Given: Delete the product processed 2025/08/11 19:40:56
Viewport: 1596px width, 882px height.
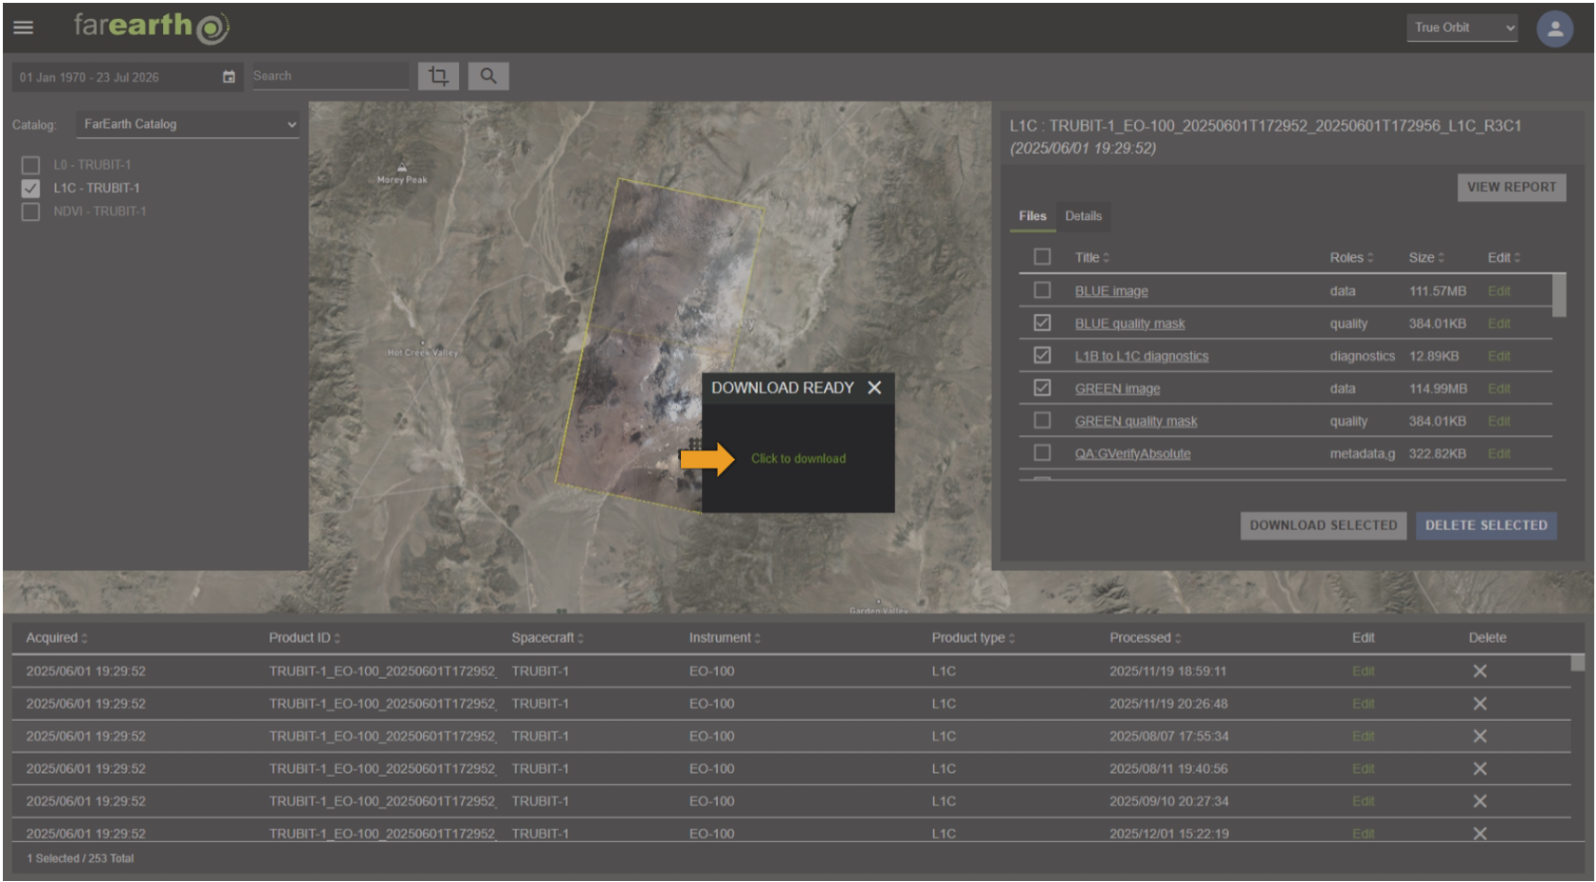Looking at the screenshot, I should click(x=1479, y=768).
